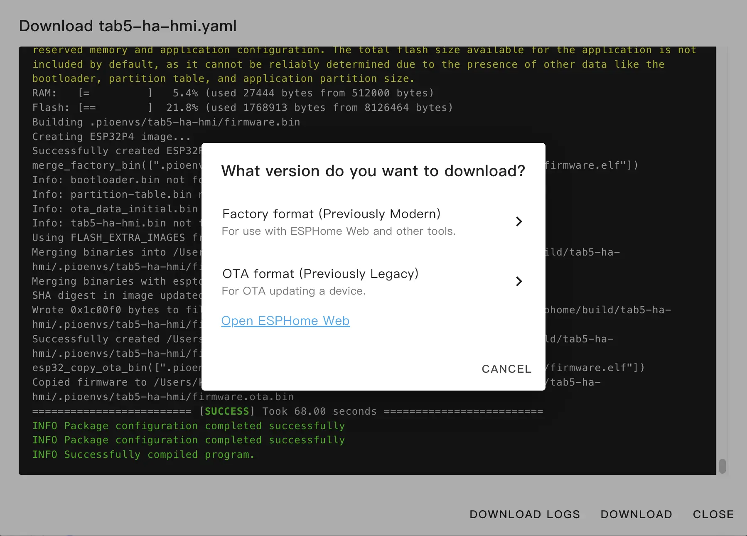
Task: Click the DOWNLOAD LOGS button
Action: (x=524, y=514)
